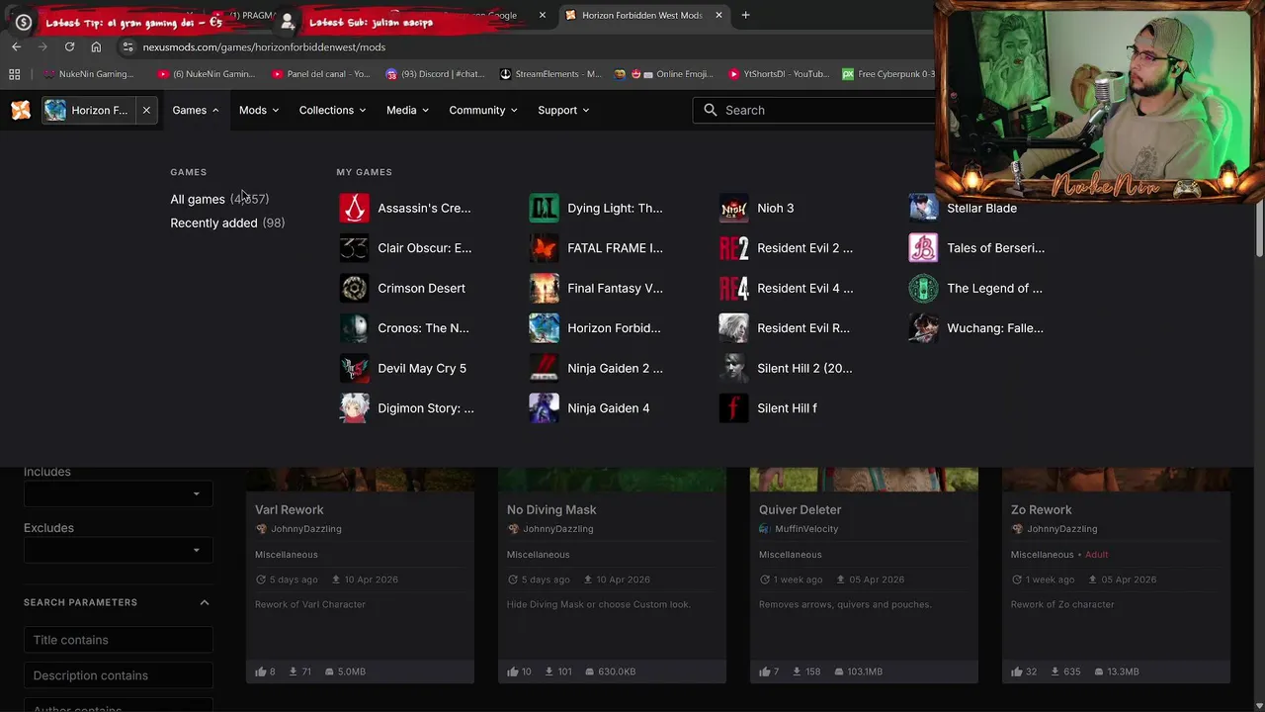Open the Varl Rework mod title
This screenshot has width=1265, height=712.
[x=290, y=509]
